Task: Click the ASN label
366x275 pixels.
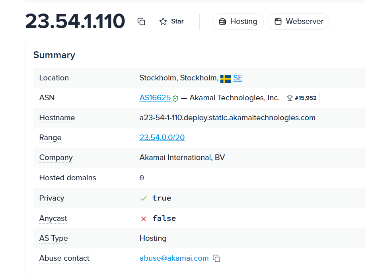Action: click(x=47, y=98)
